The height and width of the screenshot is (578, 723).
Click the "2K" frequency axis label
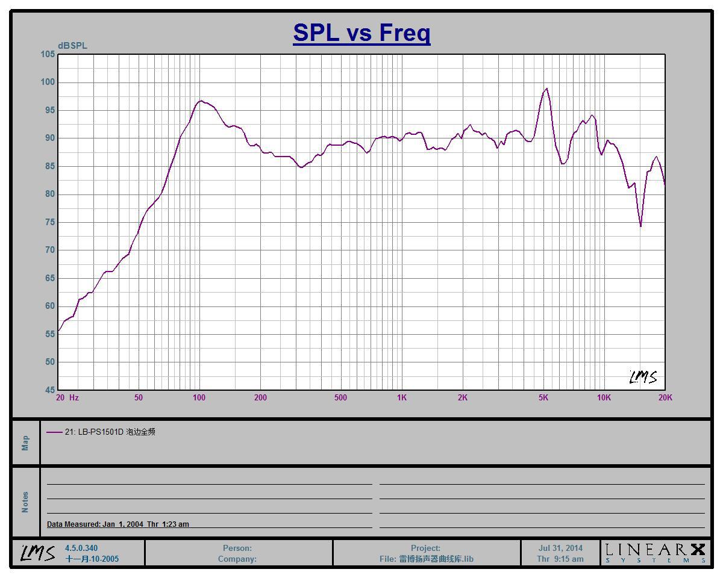pos(463,397)
